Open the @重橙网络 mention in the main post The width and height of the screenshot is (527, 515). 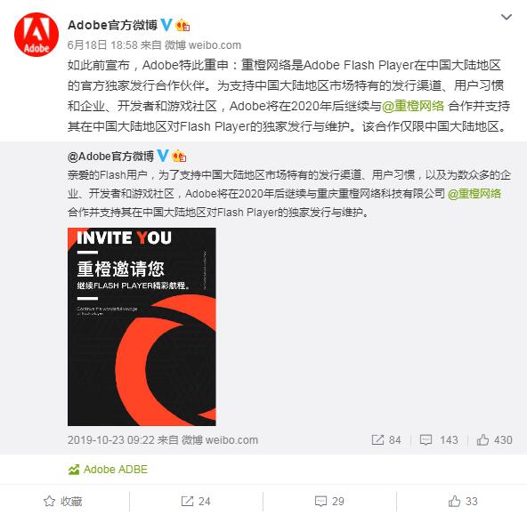(x=413, y=106)
